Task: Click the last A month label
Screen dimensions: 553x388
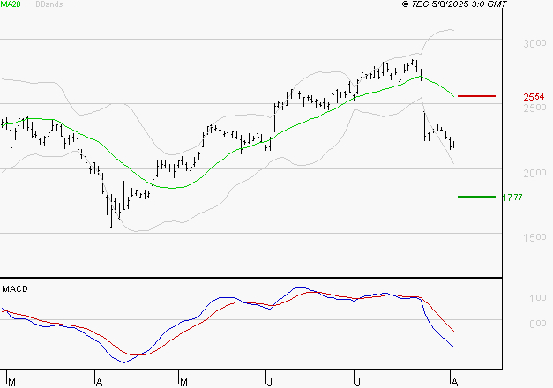Action: [454, 383]
